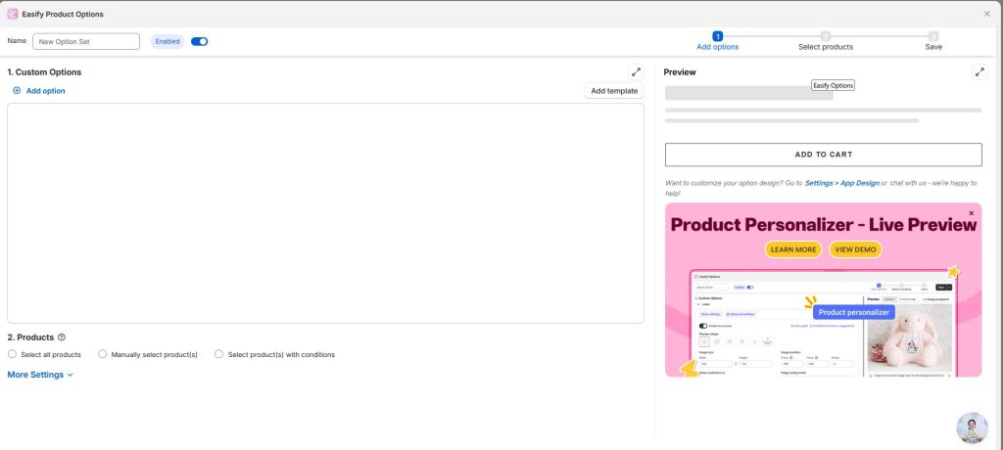Viewport: 1003px width, 450px height.
Task: Open the chat support avatar bubble
Action: coord(972,427)
